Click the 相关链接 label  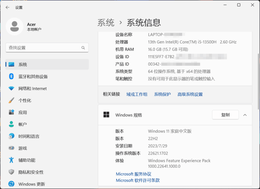pos(111,94)
